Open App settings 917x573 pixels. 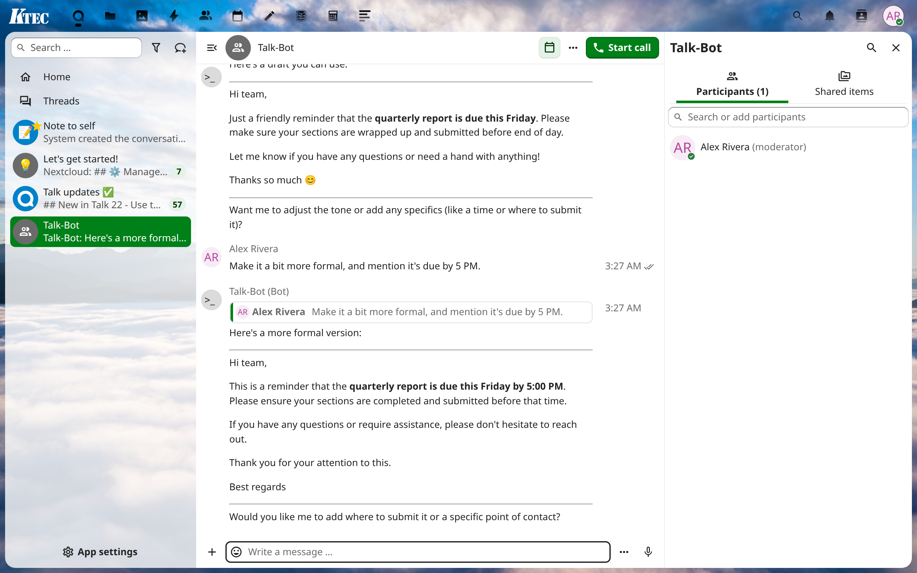[x=100, y=552]
